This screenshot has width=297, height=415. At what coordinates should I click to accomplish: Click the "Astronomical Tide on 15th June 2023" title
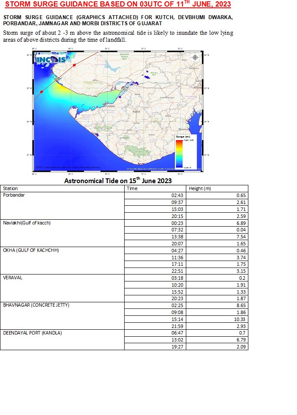118,181
